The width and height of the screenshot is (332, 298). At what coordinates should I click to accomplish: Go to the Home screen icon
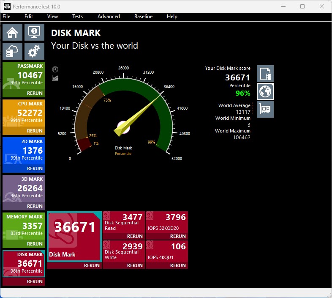pyautogui.click(x=13, y=33)
